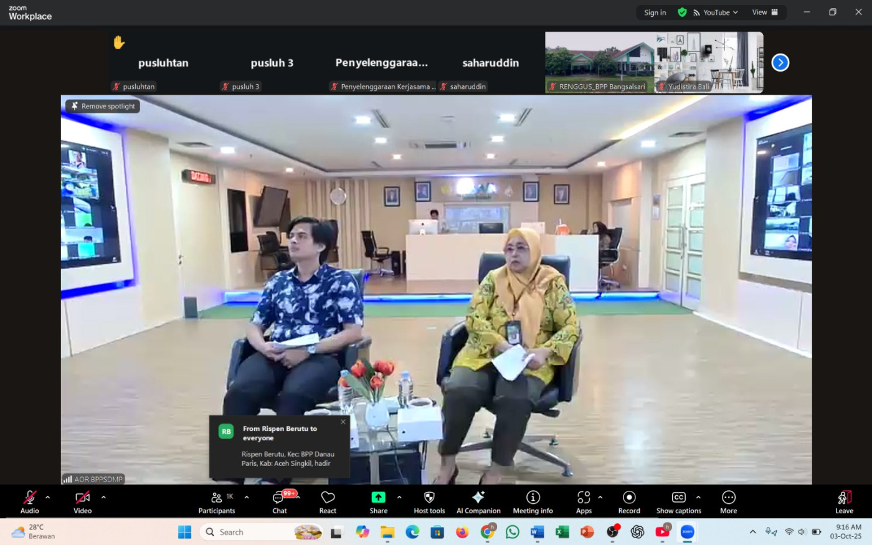This screenshot has width=872, height=545.
Task: Unmute the microphone with Audio button
Action: tap(29, 502)
